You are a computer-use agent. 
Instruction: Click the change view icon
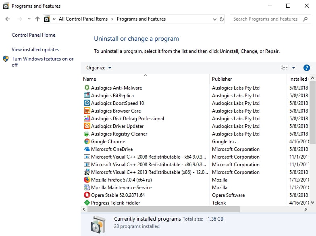(284, 68)
